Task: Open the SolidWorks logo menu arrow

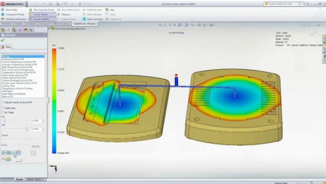Action: pos(26,4)
